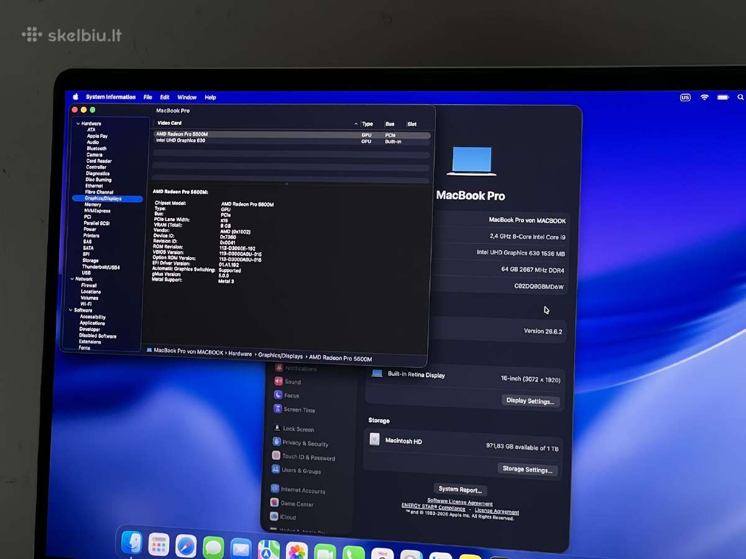This screenshot has width=746, height=559.
Task: Sort by the Video Card column header
Action: (x=170, y=123)
